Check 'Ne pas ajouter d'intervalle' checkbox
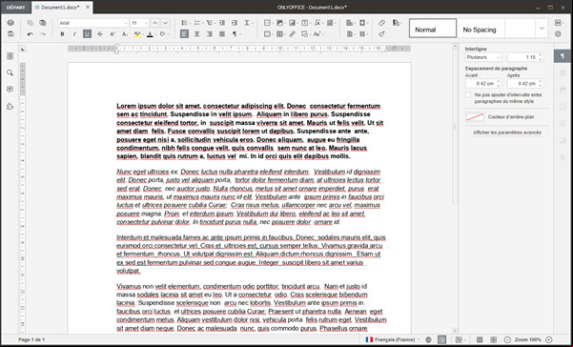The image size is (573, 347). pyautogui.click(x=468, y=95)
